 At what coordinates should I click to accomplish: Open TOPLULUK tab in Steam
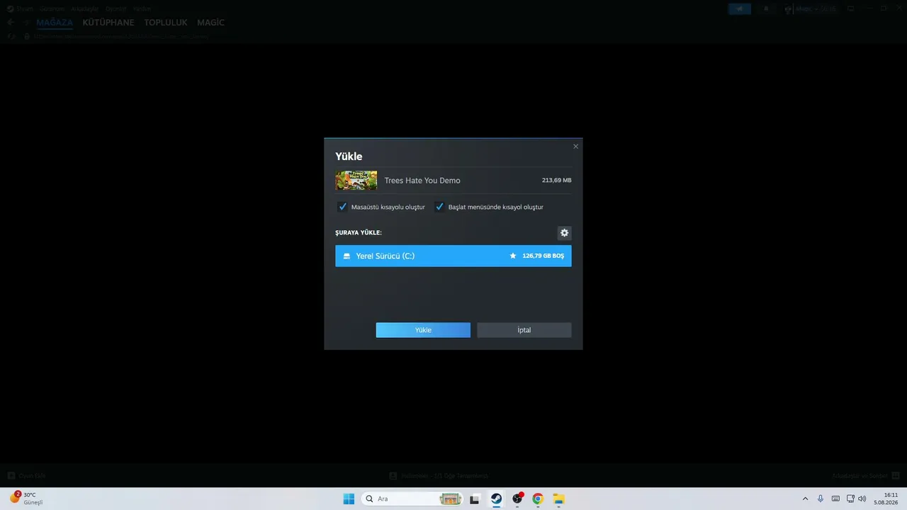(x=166, y=23)
